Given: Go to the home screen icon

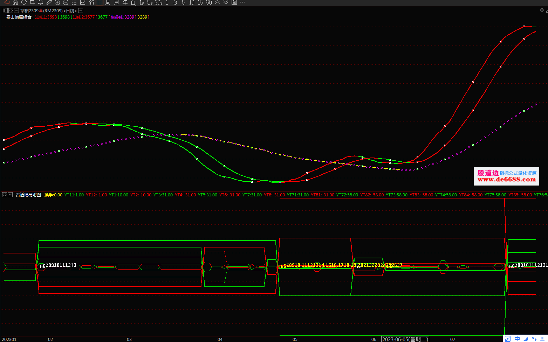Looking at the screenshot, I should pos(15,2).
